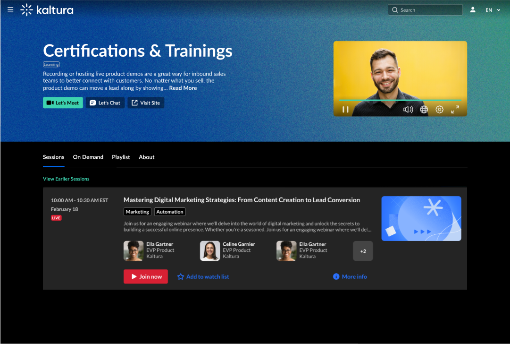This screenshot has width=510, height=344.
Task: Click the search magnifier icon
Action: pos(395,10)
